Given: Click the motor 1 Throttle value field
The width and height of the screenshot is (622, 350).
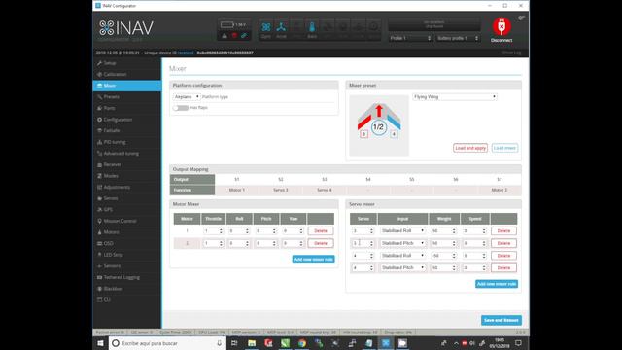Looking at the screenshot, I should point(213,231).
